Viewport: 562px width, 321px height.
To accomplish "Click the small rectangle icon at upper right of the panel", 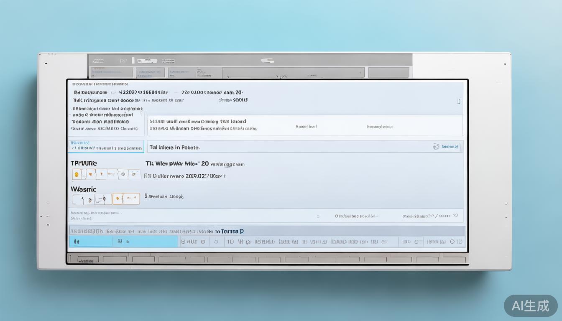I will (x=459, y=101).
